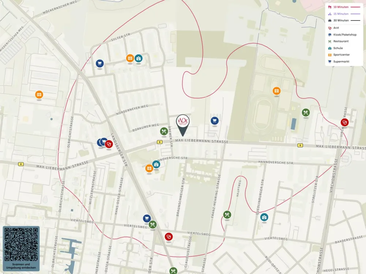The width and height of the screenshot is (366, 274).
Task: Click the 'Strelitzer Str.' street label
Action: (315, 189)
